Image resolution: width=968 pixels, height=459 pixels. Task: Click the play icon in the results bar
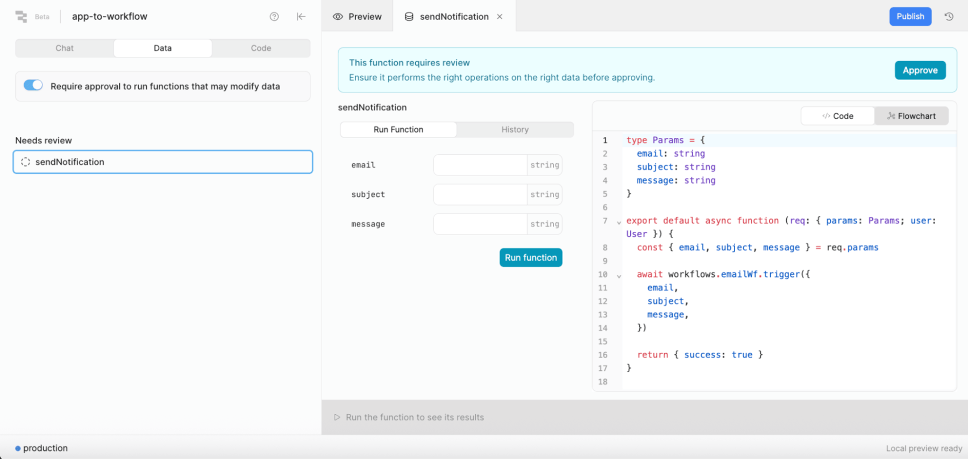coord(337,417)
